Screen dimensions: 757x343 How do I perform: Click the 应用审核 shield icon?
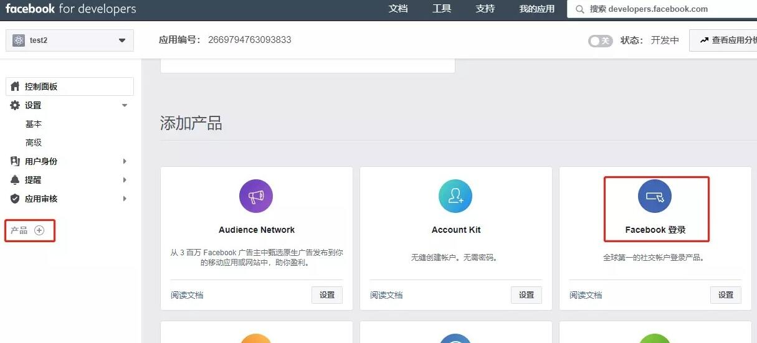(16, 199)
